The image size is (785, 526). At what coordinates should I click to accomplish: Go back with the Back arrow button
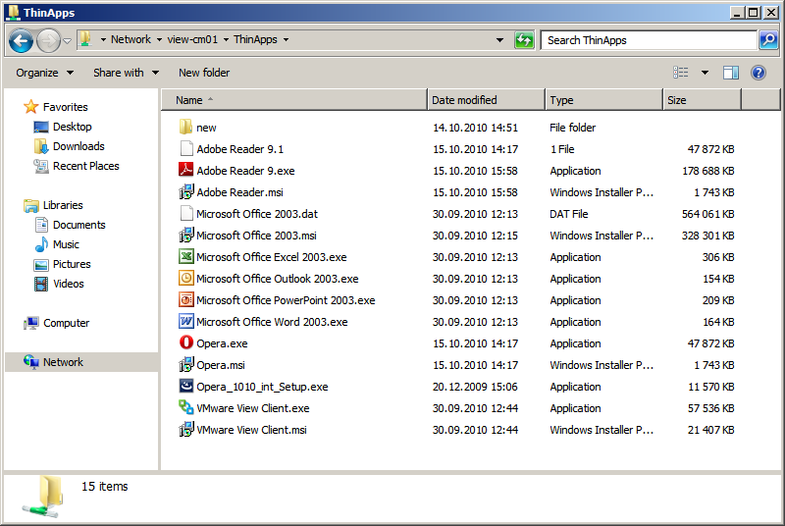point(21,40)
